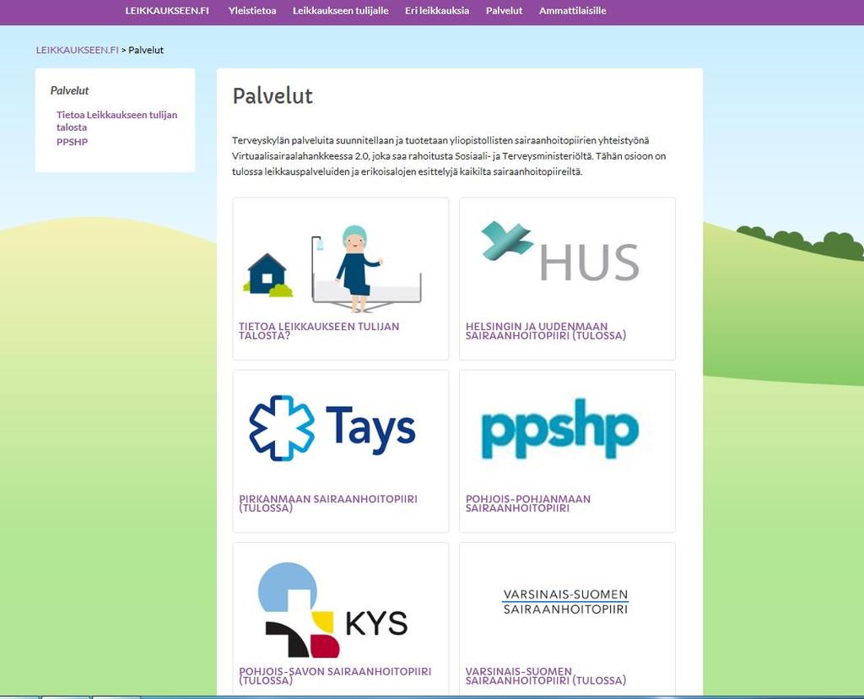Open Eri leikkauksia menu item

coord(437,11)
